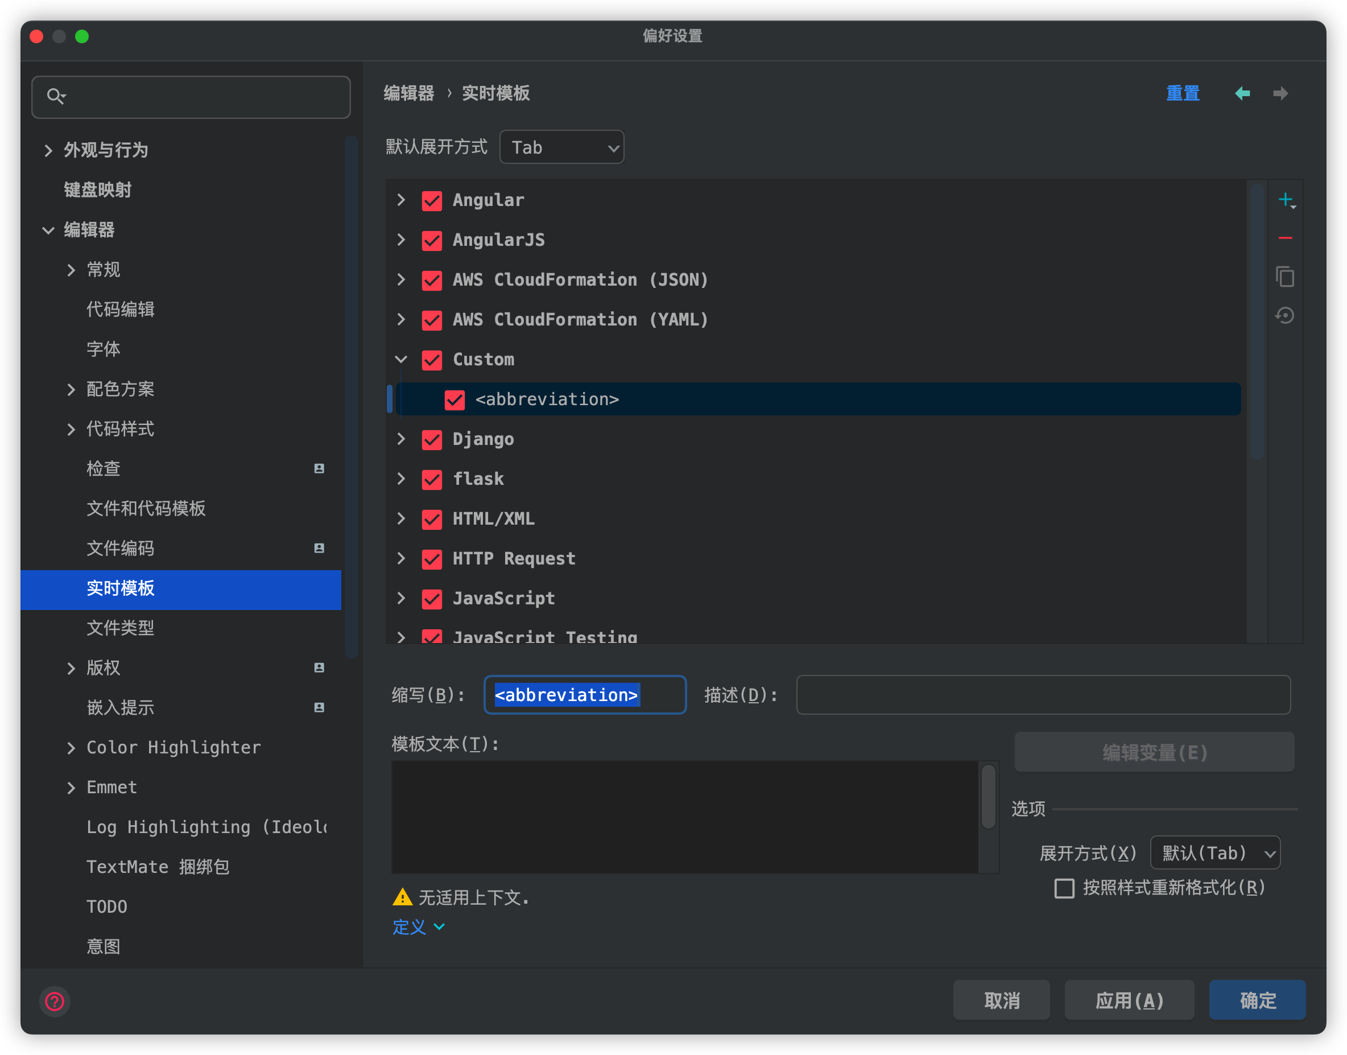Click the 应用(A) button
Screen dimensions: 1347x1055
coord(1129,1000)
